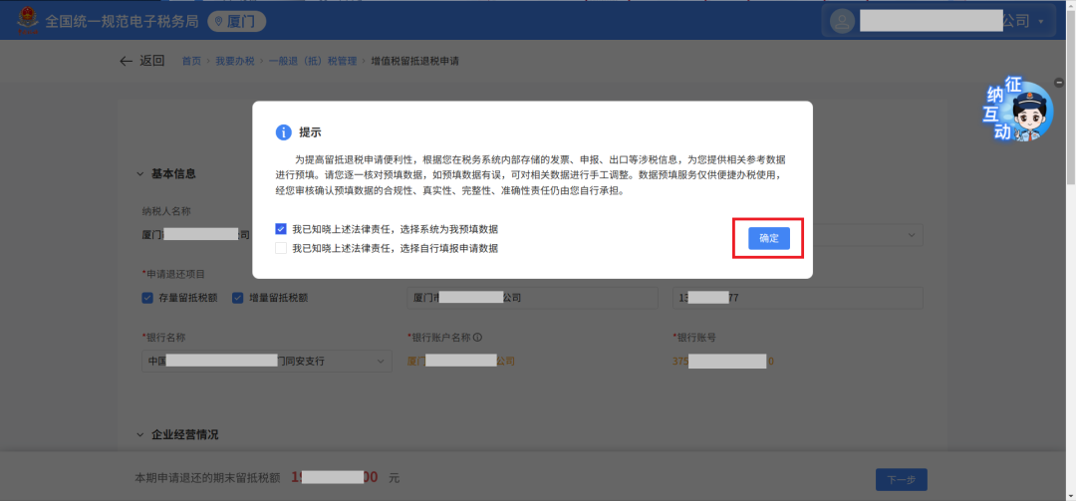
Task: Click the 返回 back arrow
Action: coord(126,61)
